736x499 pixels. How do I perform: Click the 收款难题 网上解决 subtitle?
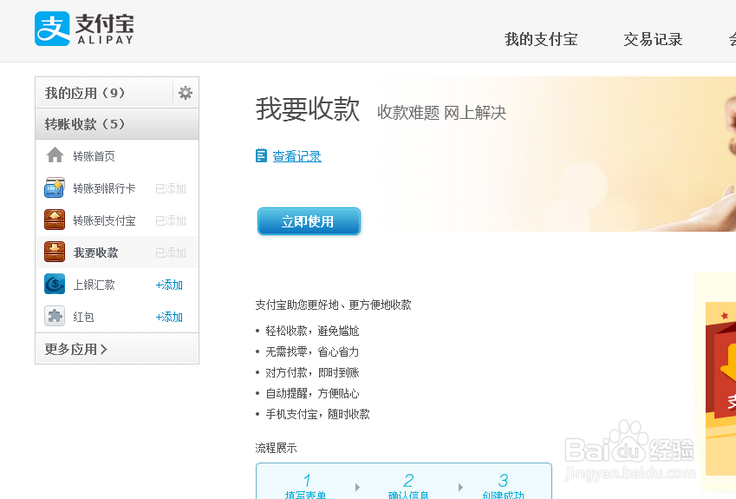tap(442, 113)
